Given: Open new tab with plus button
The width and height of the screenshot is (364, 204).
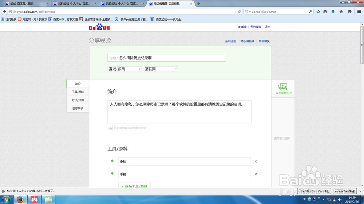Looking at the screenshot, I should pyautogui.click(x=198, y=4).
